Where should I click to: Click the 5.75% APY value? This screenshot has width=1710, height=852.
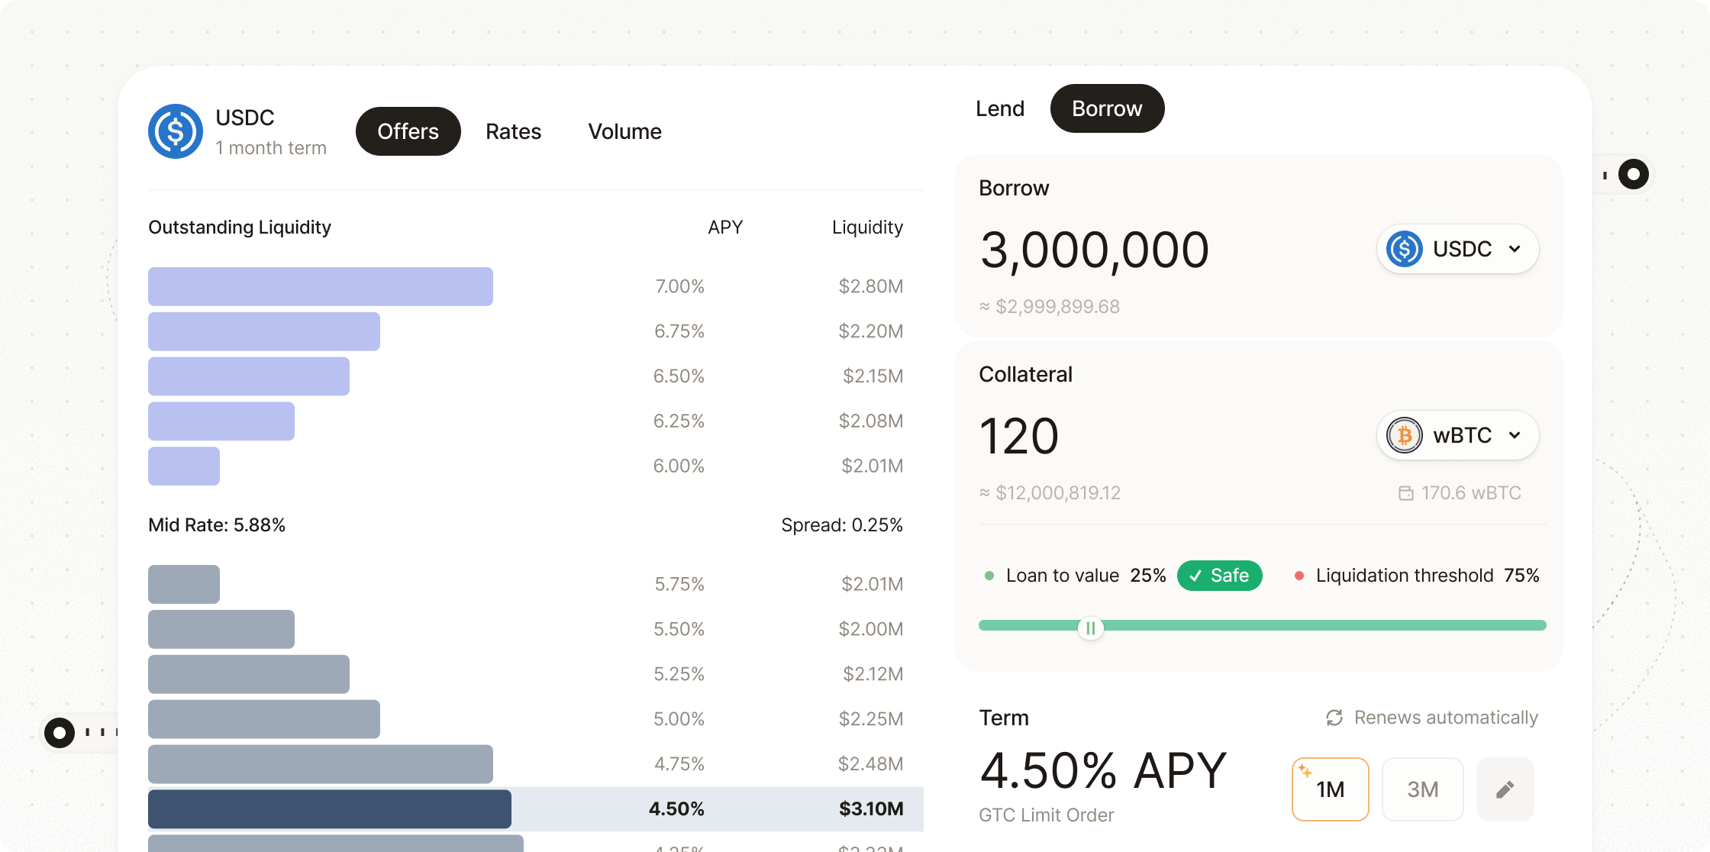point(679,585)
